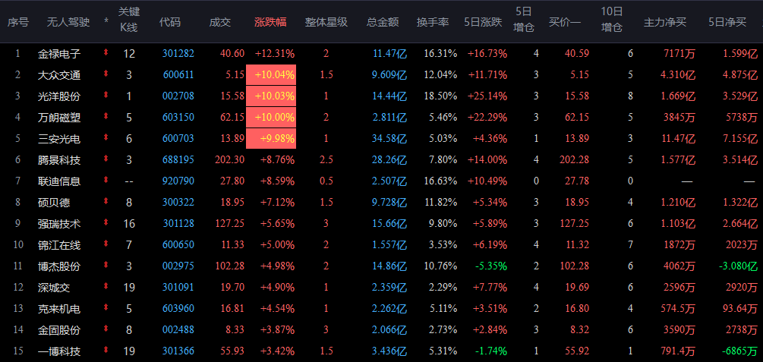The height and width of the screenshot is (362, 763).
Task: Click the 代码 column header
Action: click(x=170, y=22)
